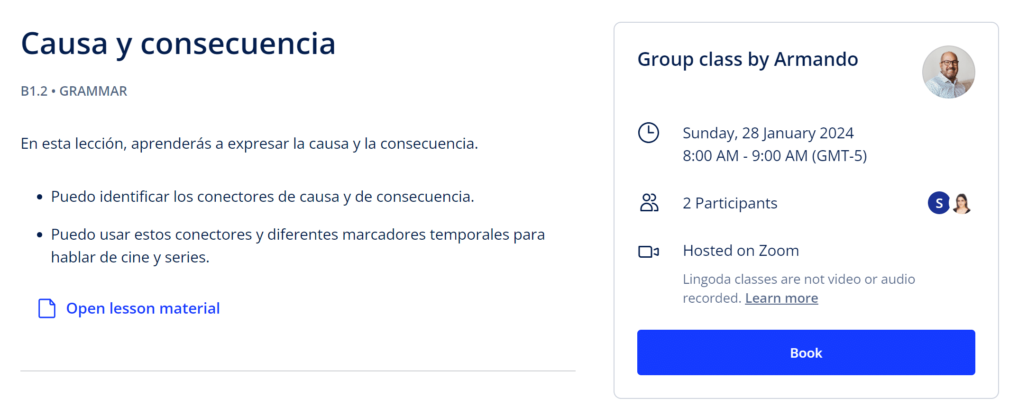Click the female participant's avatar photo
This screenshot has height=415, width=1009.
962,203
